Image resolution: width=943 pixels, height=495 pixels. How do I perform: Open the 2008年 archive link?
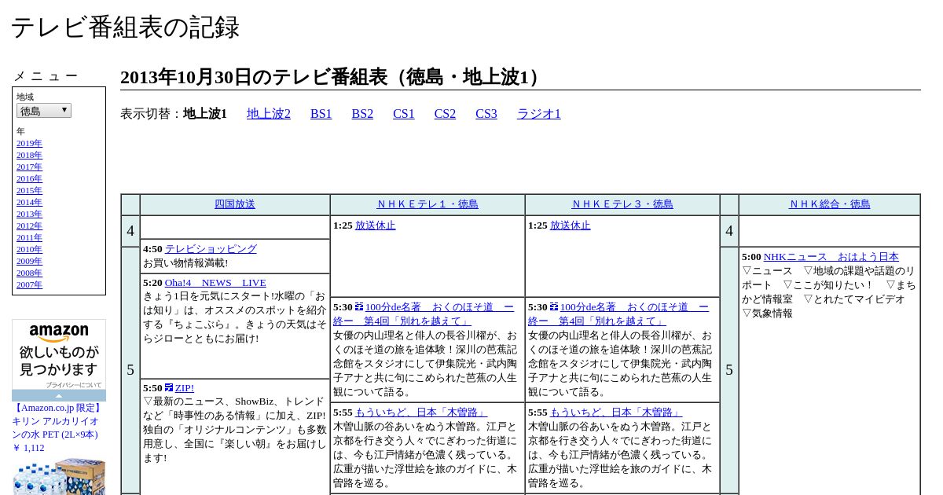coord(29,273)
